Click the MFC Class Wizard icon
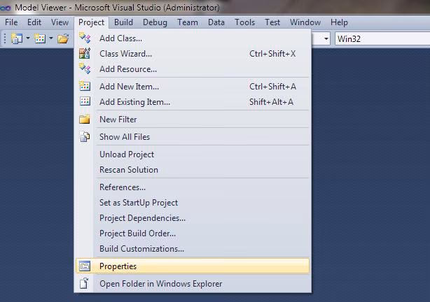The height and width of the screenshot is (302, 430). pyautogui.click(x=85, y=53)
